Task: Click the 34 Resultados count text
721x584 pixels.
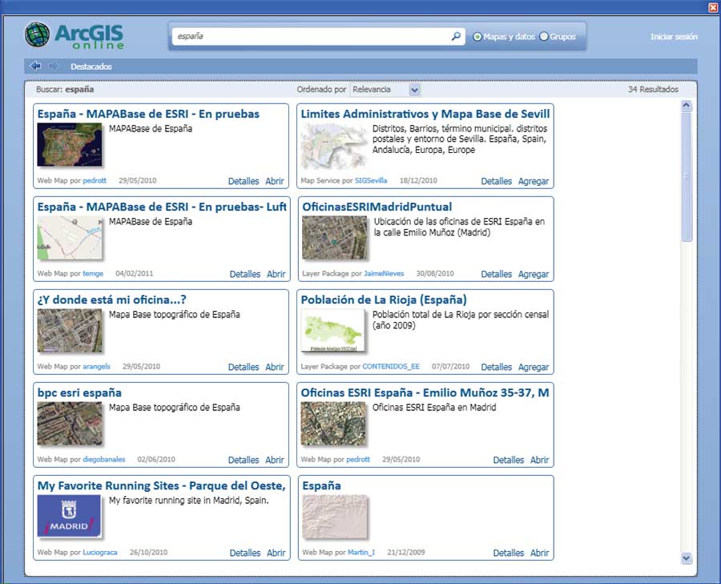Action: (x=653, y=90)
